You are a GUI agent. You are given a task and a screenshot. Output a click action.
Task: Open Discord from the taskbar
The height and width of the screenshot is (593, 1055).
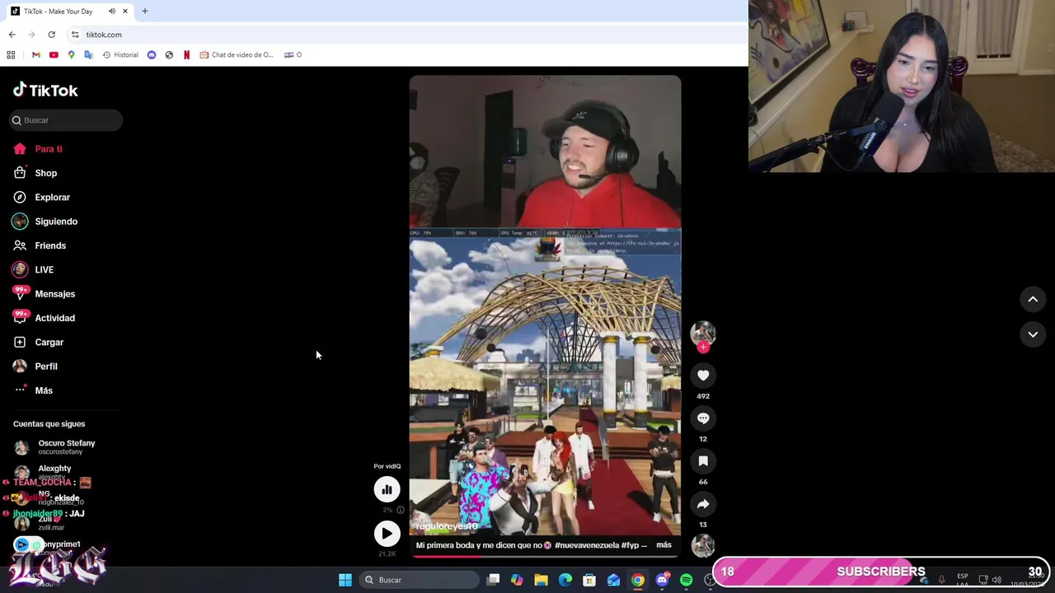click(x=662, y=580)
